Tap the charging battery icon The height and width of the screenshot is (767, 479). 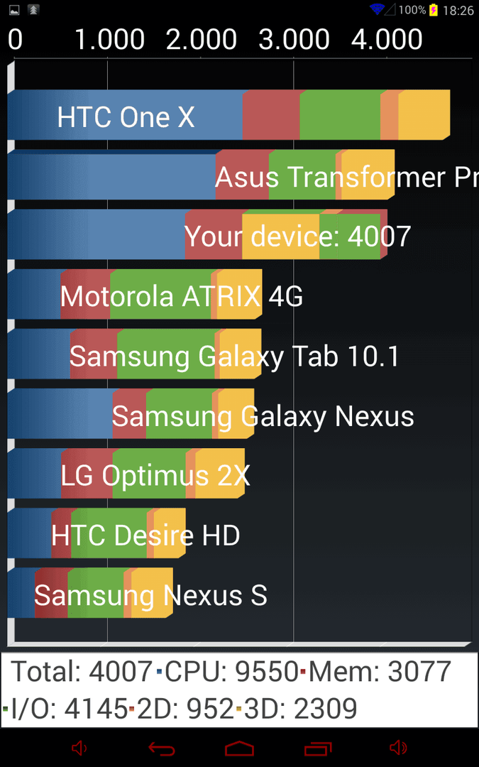click(434, 10)
